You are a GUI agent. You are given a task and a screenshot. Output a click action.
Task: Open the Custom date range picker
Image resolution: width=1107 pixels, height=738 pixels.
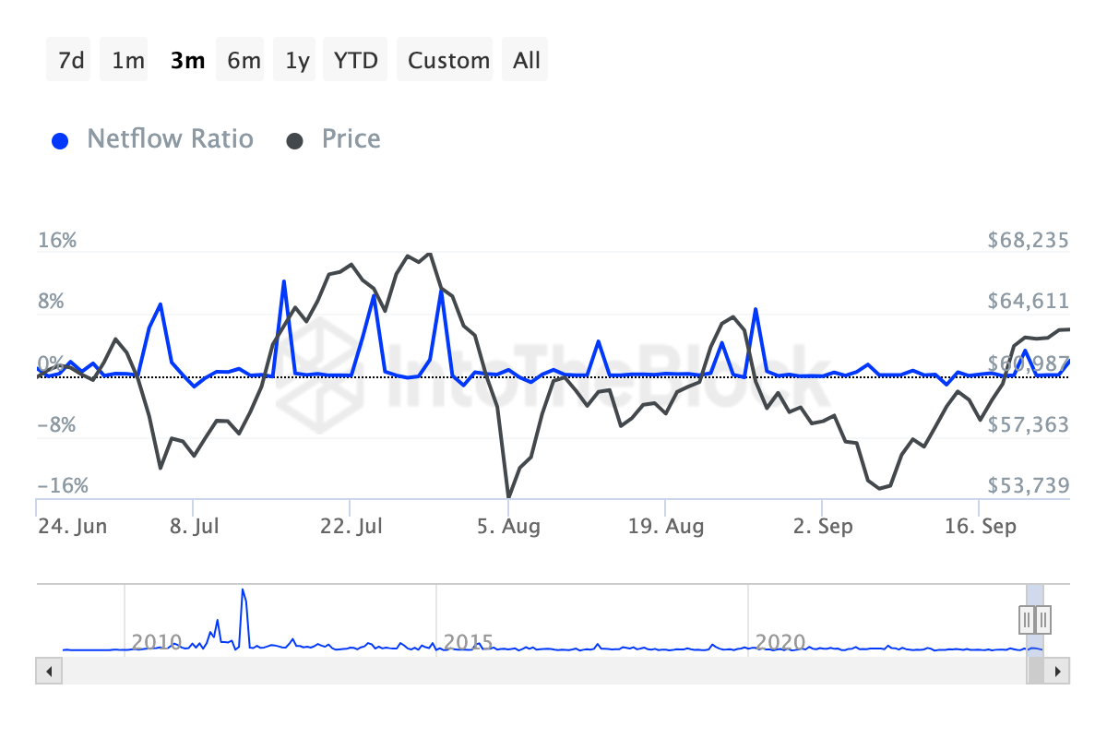(448, 60)
